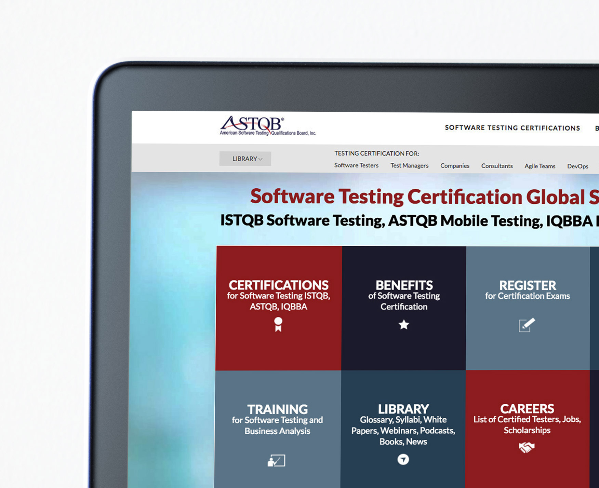This screenshot has height=488, width=599.
Task: Click the handshake icon under Careers
Action: point(527,447)
